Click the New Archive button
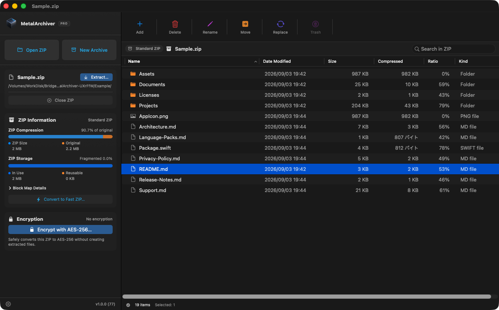Screen dimensions: 499x310 click(89, 50)
